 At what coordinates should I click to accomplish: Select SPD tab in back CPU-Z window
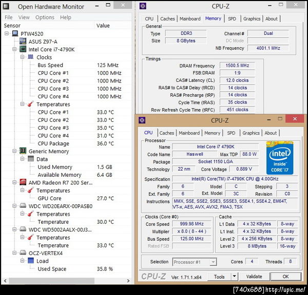tap(232, 18)
